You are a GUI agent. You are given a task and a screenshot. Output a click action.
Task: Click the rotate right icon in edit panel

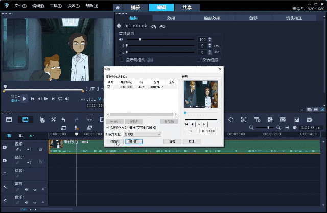point(162,27)
